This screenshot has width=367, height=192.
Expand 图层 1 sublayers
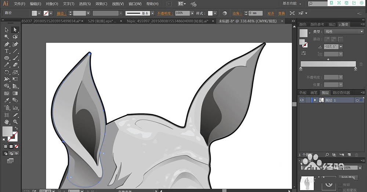[x=315, y=100]
